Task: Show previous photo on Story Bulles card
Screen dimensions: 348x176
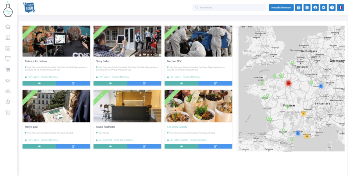Action: [x=99, y=40]
